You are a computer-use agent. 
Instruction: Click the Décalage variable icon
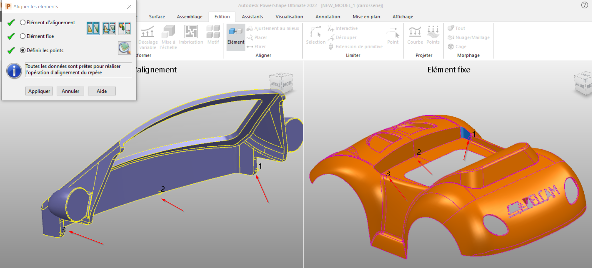pyautogui.click(x=148, y=37)
